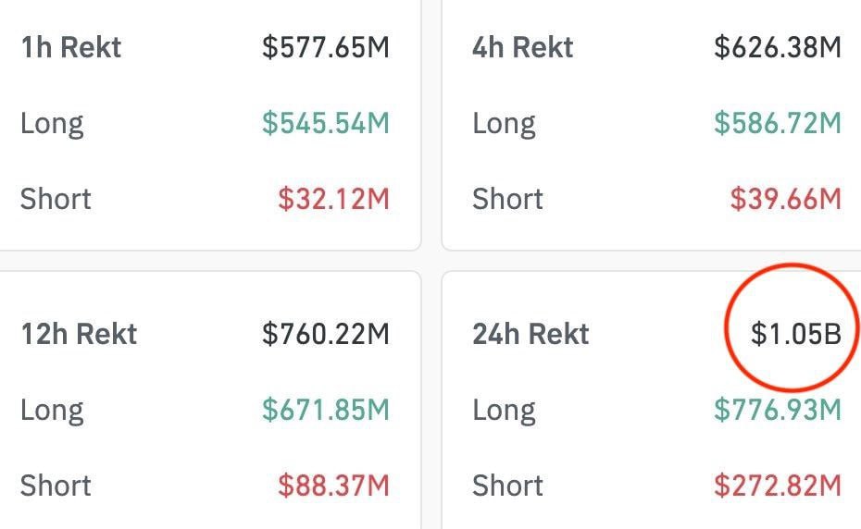Click the Short label in 4h card
861x529 pixels.
[507, 198]
